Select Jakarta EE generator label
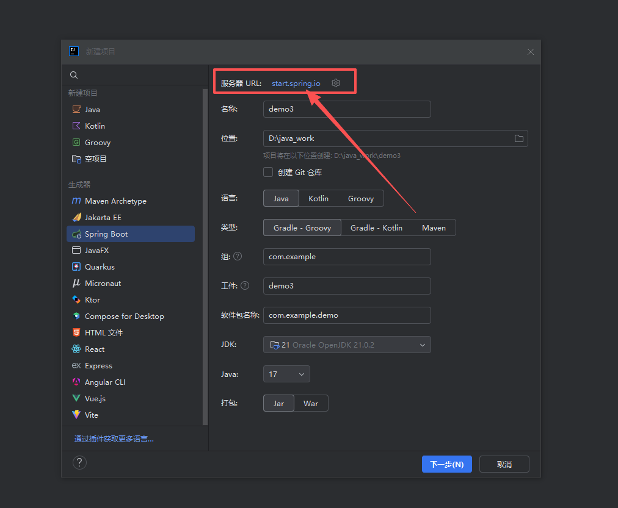This screenshot has height=508, width=618. (103, 217)
